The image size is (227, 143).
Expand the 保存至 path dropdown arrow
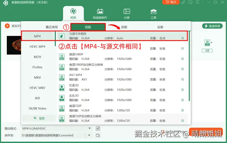89,135
